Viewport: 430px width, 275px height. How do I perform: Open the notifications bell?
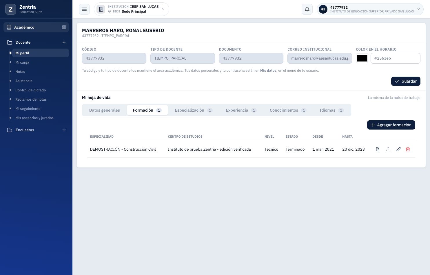(307, 9)
